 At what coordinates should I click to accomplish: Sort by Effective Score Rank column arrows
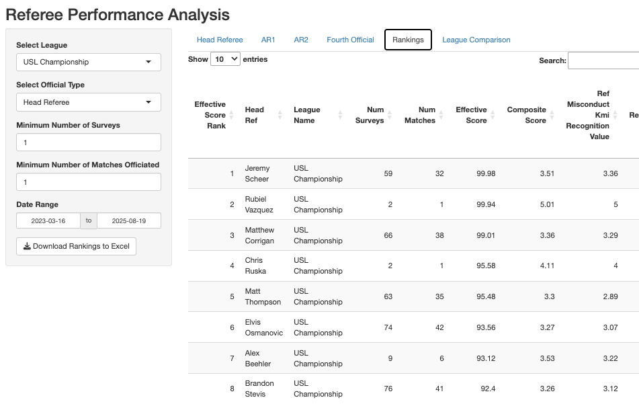231,115
